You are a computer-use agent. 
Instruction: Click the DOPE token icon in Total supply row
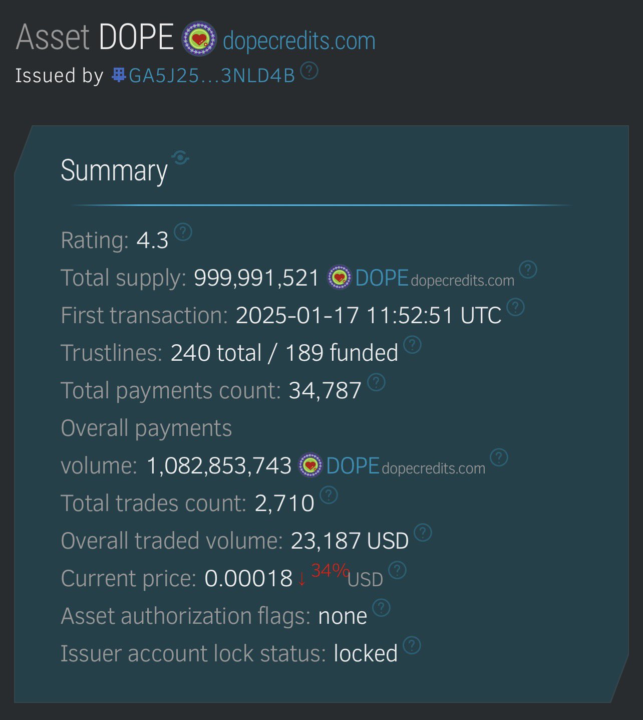click(x=339, y=278)
